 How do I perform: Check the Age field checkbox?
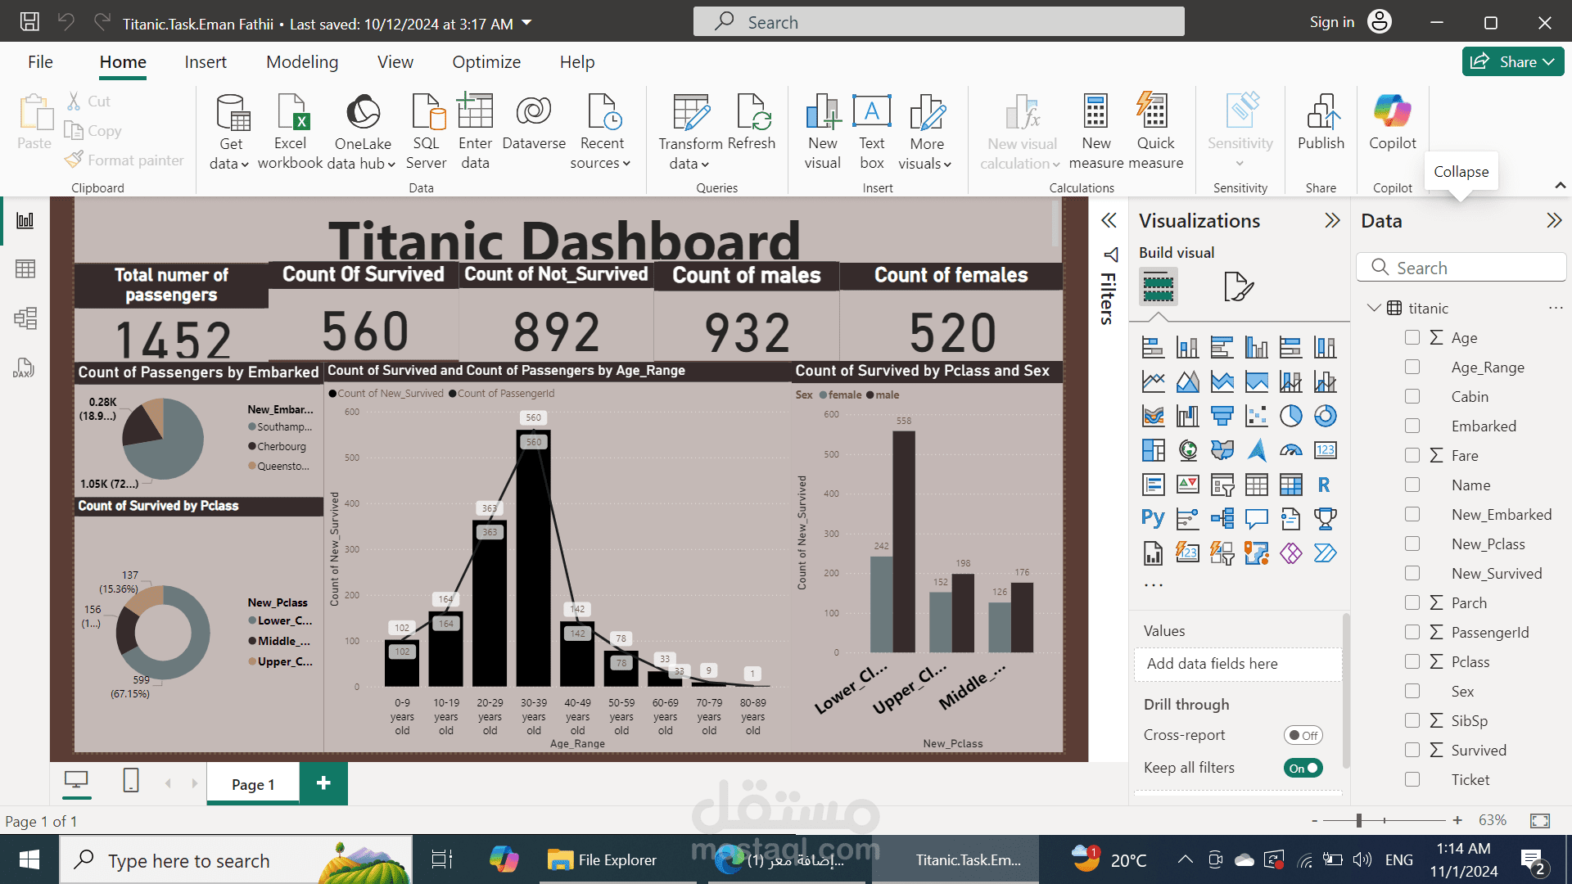tap(1412, 337)
